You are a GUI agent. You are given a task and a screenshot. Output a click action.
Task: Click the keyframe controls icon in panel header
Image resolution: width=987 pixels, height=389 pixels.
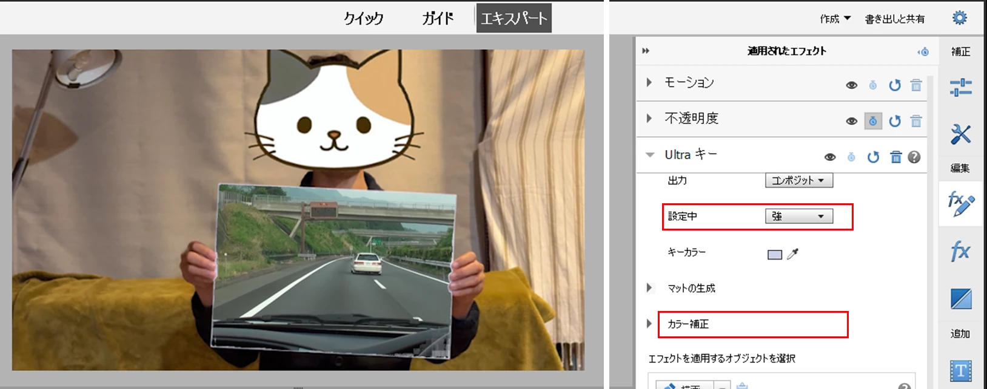click(923, 51)
